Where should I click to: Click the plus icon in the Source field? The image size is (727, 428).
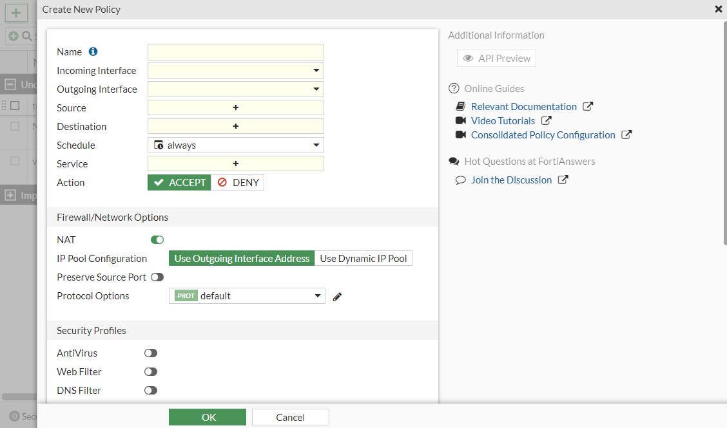pos(236,108)
